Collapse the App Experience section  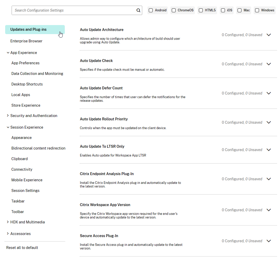click(x=8, y=53)
